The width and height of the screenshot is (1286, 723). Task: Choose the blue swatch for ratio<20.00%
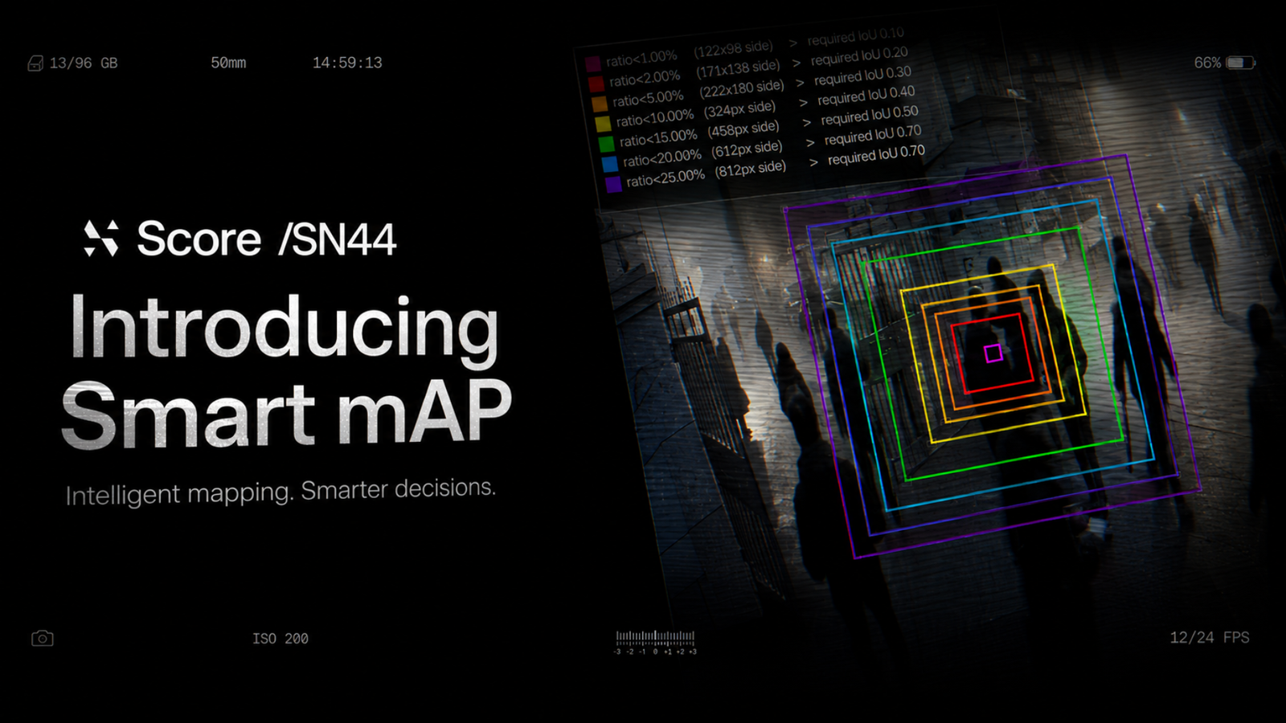coord(610,163)
